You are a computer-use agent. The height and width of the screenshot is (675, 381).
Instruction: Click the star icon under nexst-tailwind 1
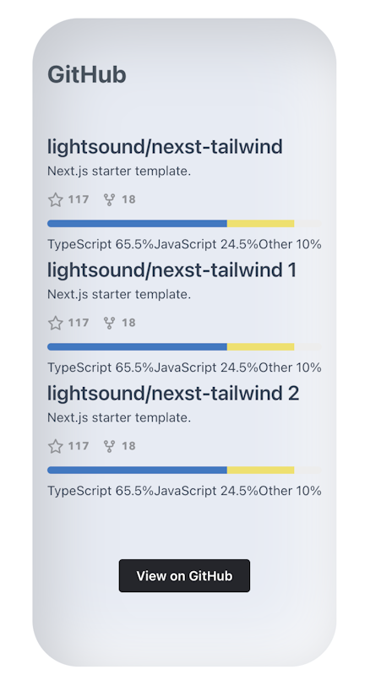56,323
